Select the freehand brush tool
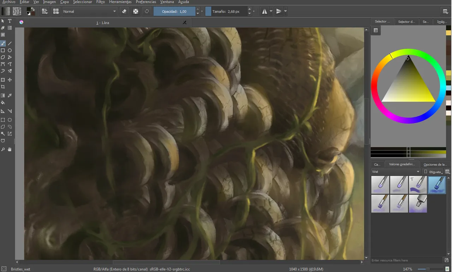452x272 pixels. [3, 44]
